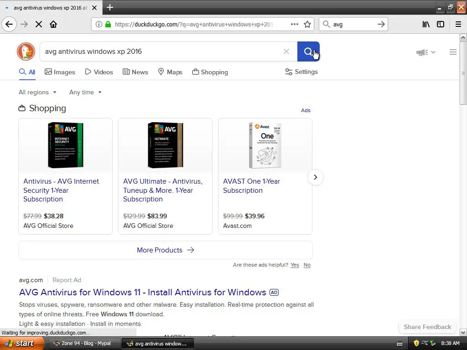
Task: Answer Yes to ads helpful question
Action: (295, 265)
